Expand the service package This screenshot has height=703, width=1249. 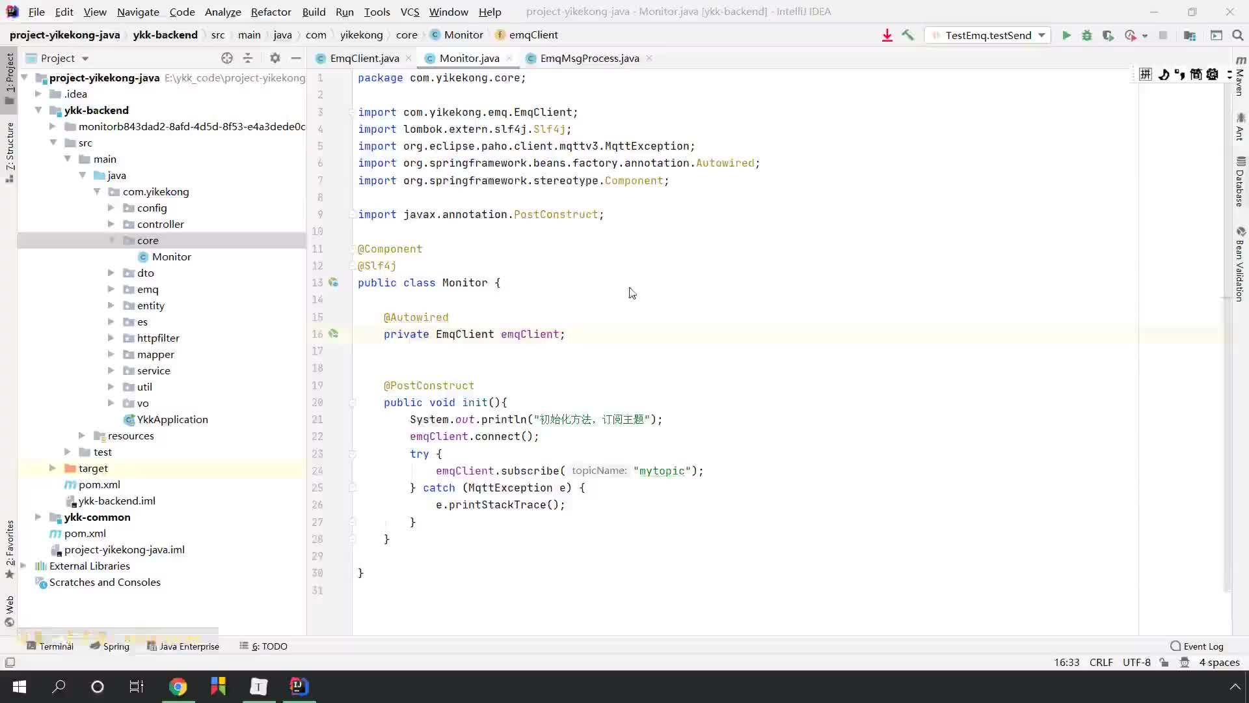point(111,370)
